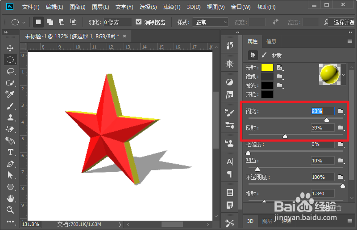Select the Path Selection tool
This screenshot has width=357, height=230.
pyautogui.click(x=10, y=175)
